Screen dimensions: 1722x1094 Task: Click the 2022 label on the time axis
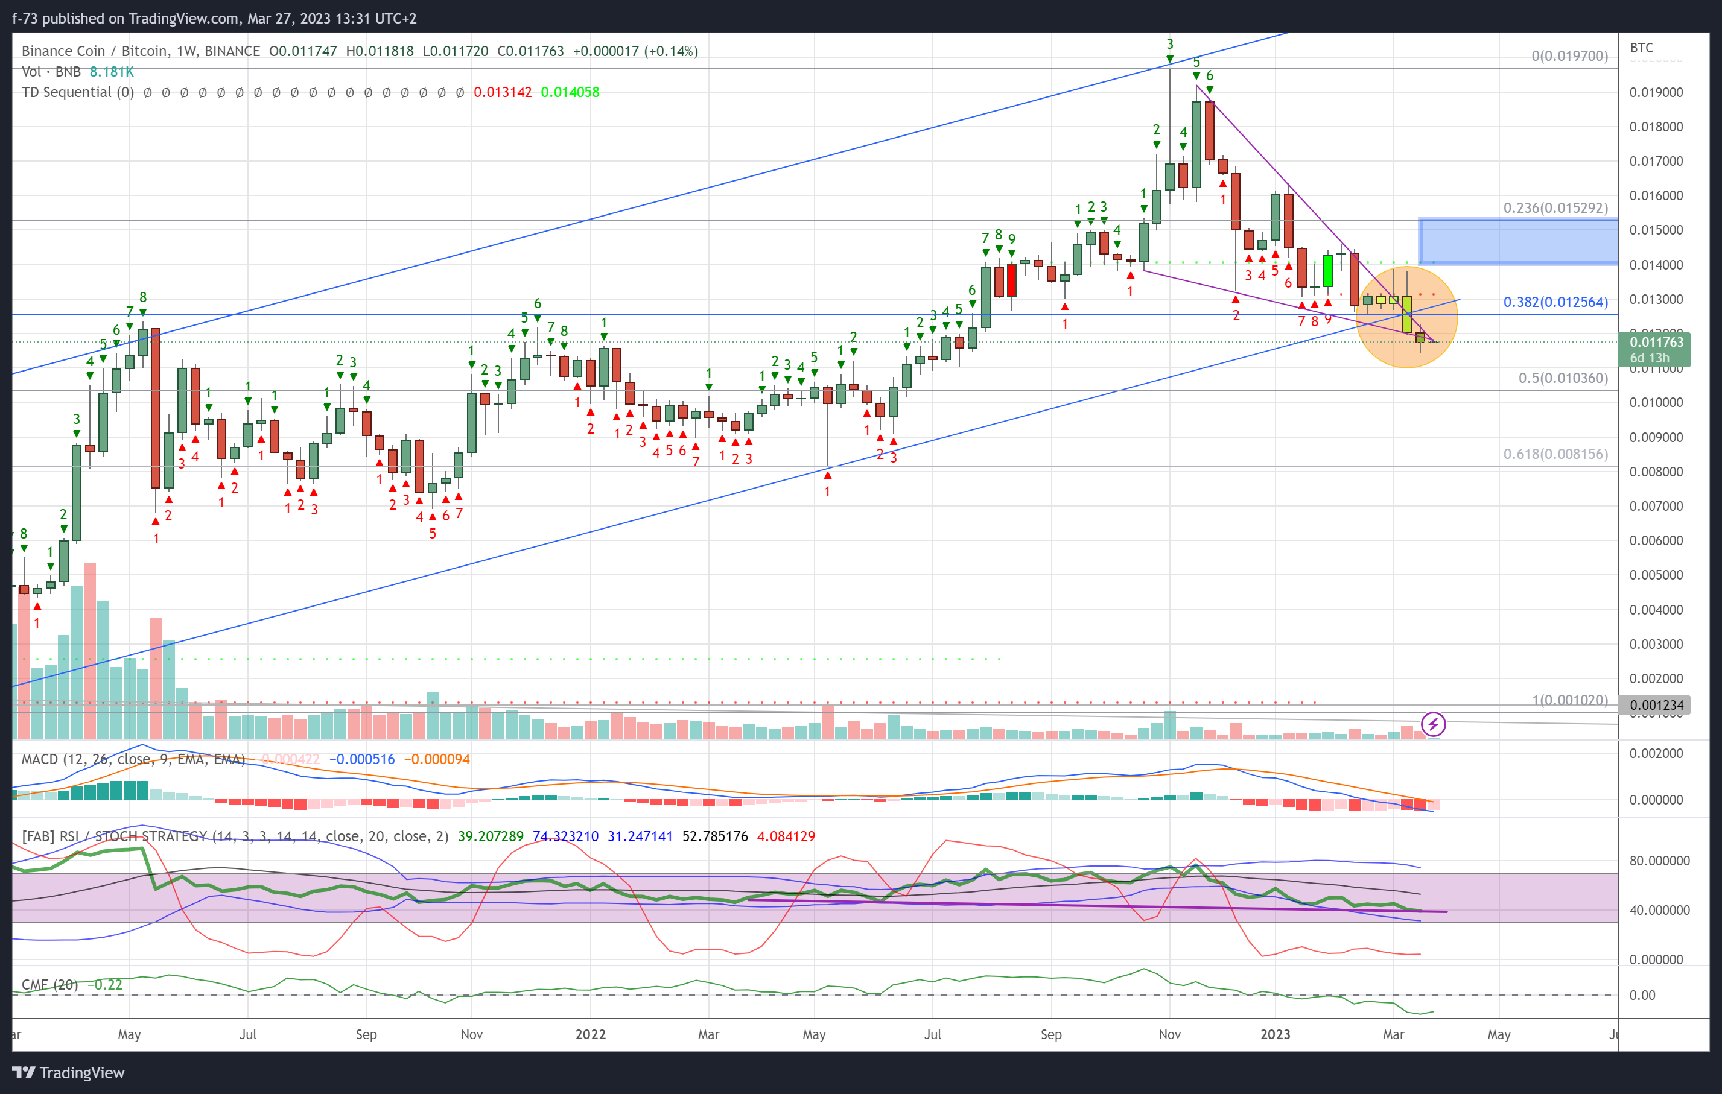coord(591,1034)
